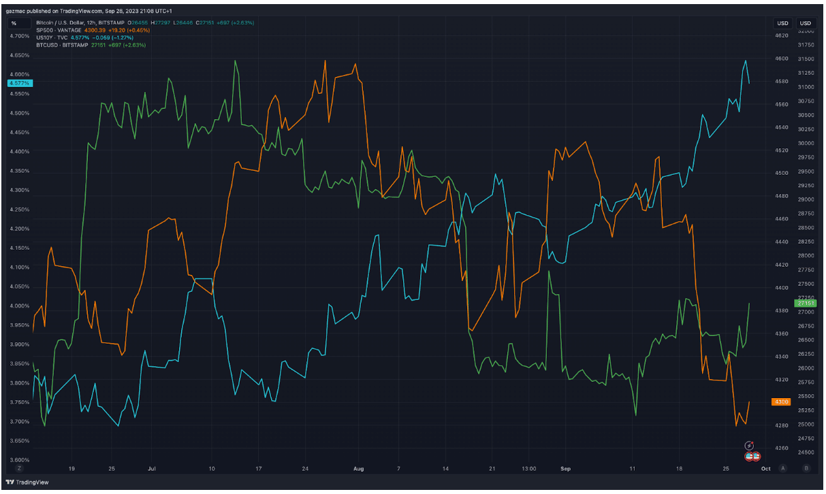Select the US10Y · TVC legend entry

(52, 37)
